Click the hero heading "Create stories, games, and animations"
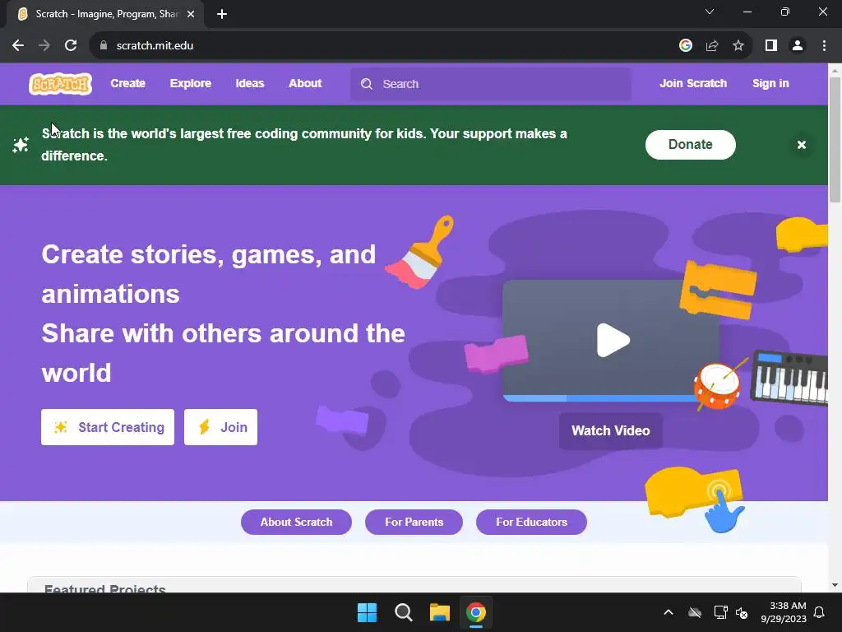 [x=208, y=274]
